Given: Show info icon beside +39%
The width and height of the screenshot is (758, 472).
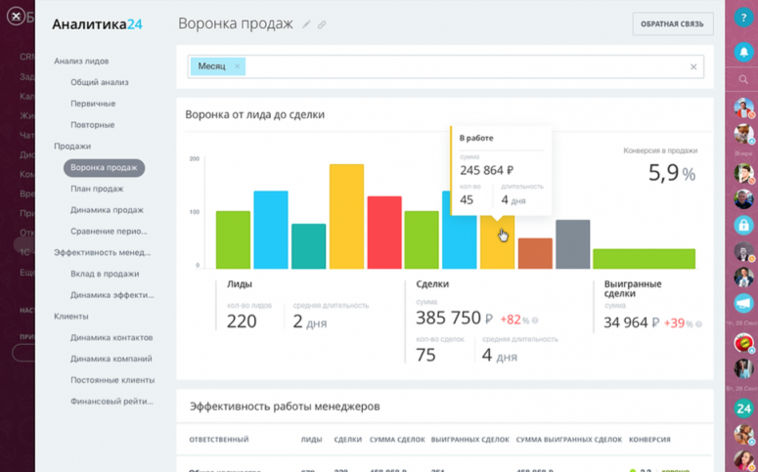Looking at the screenshot, I should point(698,324).
